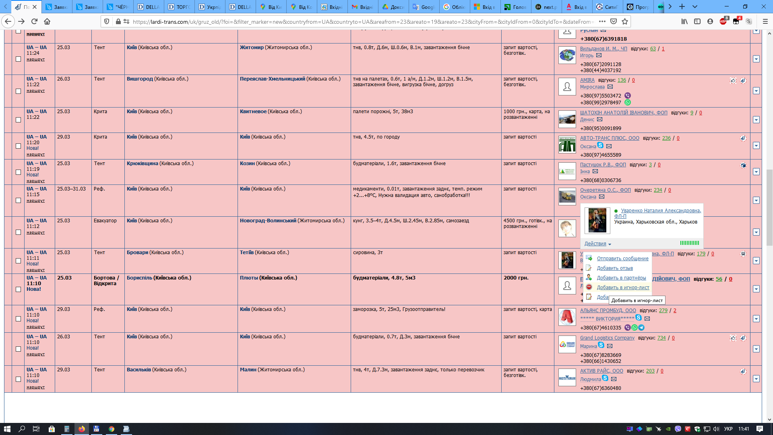773x435 pixels.
Task: Click thumbs-up badge icon in AMIRA row
Action: [733, 81]
